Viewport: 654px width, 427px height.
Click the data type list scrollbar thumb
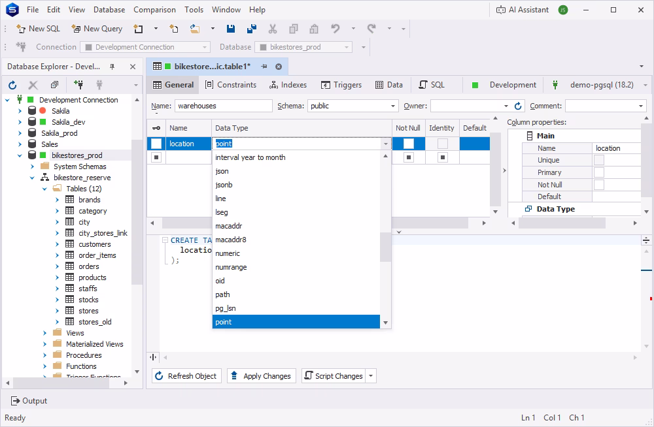point(385,247)
